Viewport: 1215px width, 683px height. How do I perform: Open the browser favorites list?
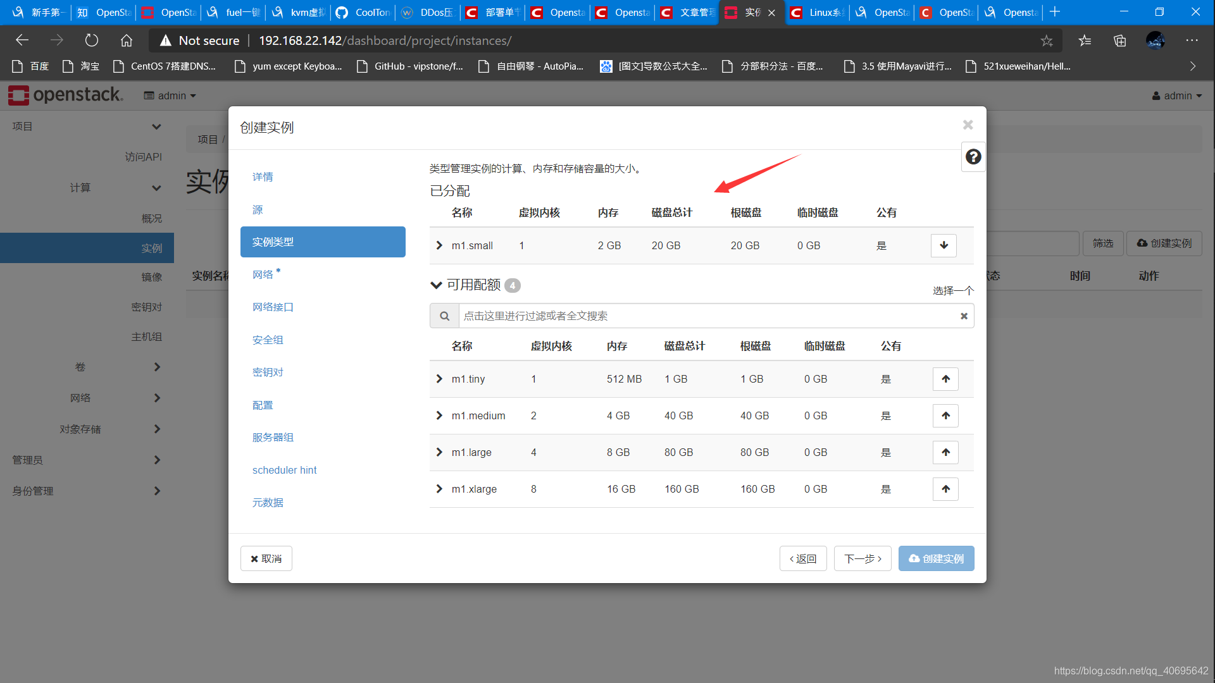pos(1085,40)
